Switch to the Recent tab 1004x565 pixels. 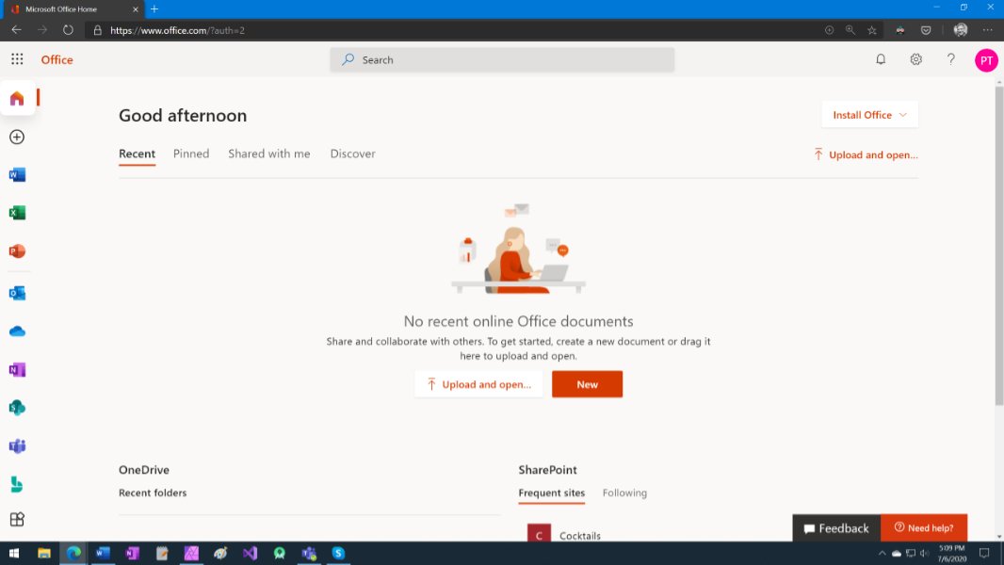click(x=137, y=153)
